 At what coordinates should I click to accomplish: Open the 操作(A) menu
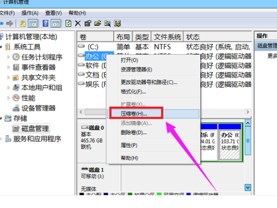click(30, 13)
